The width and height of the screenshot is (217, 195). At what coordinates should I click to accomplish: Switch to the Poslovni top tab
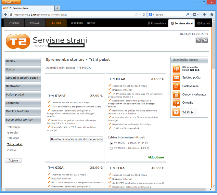coord(35,23)
